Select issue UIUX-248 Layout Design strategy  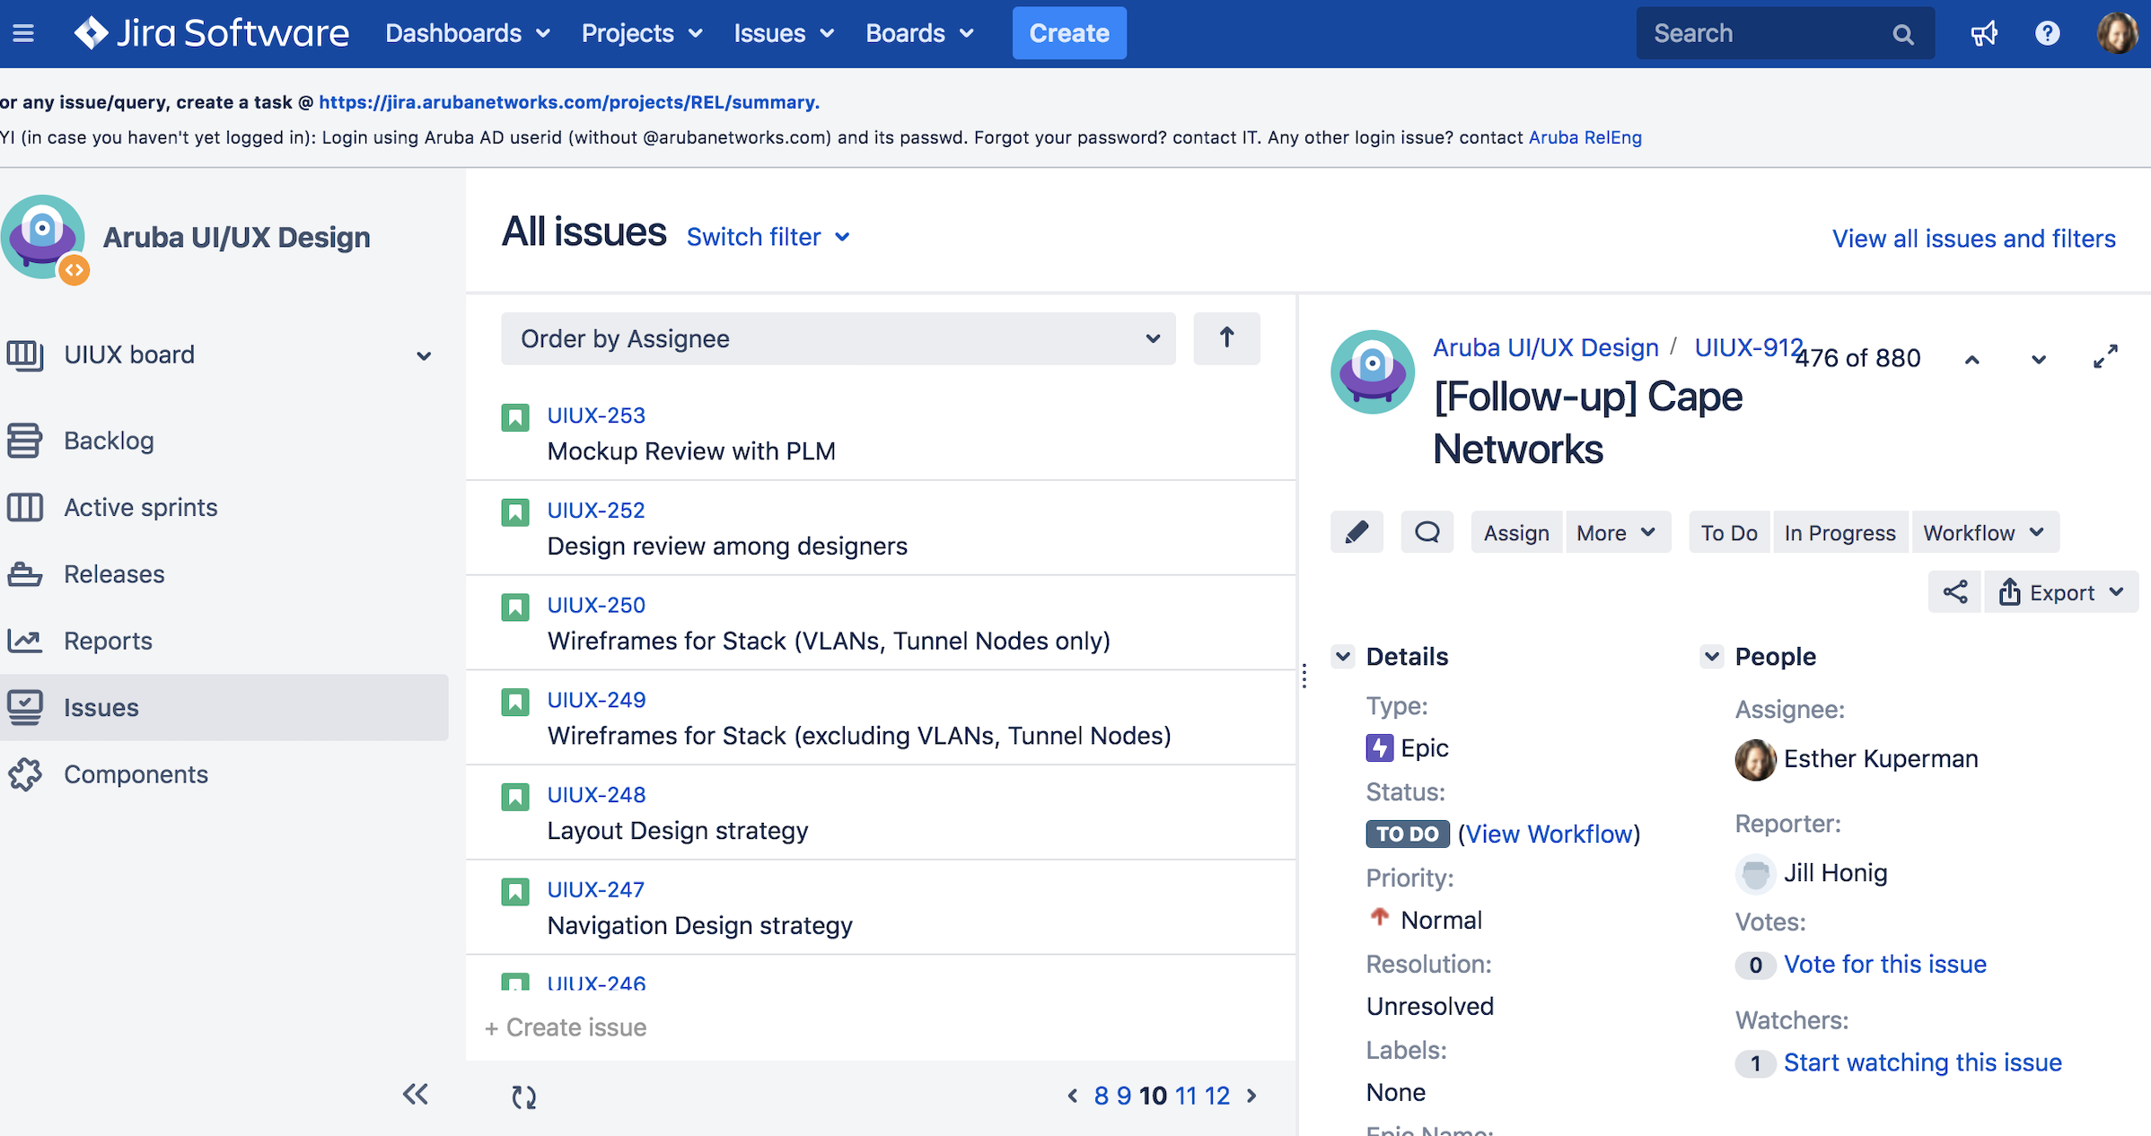pos(881,812)
